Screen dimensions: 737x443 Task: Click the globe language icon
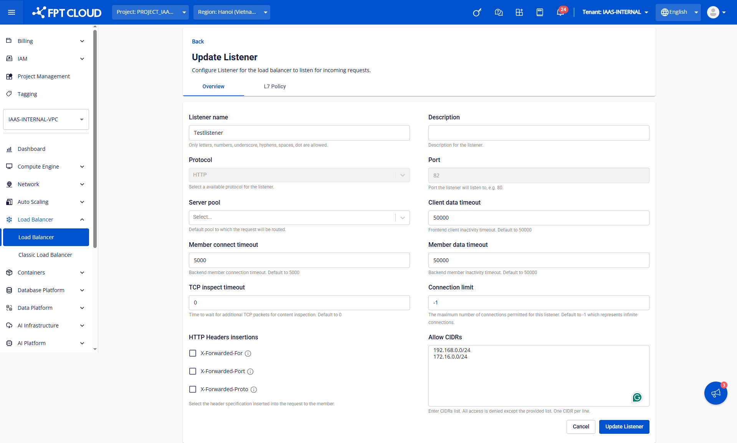pyautogui.click(x=664, y=12)
